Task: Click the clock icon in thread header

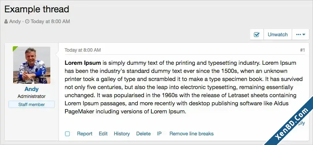Action: point(27,22)
